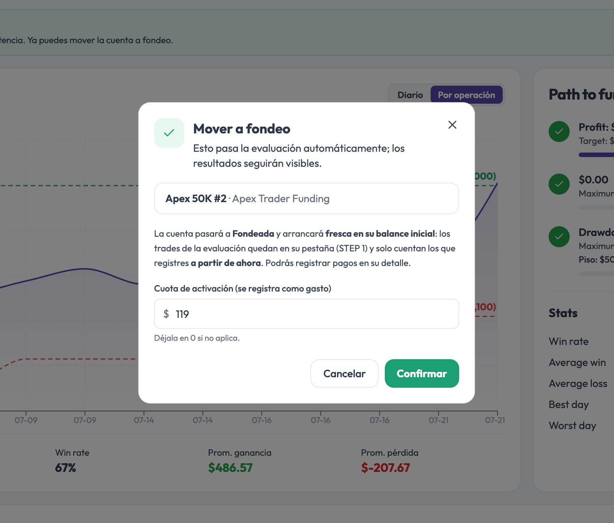This screenshot has height=523, width=614.
Task: Select the Apex 50K #2 account box
Action: [307, 198]
